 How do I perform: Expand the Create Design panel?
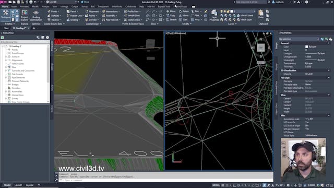point(93,24)
